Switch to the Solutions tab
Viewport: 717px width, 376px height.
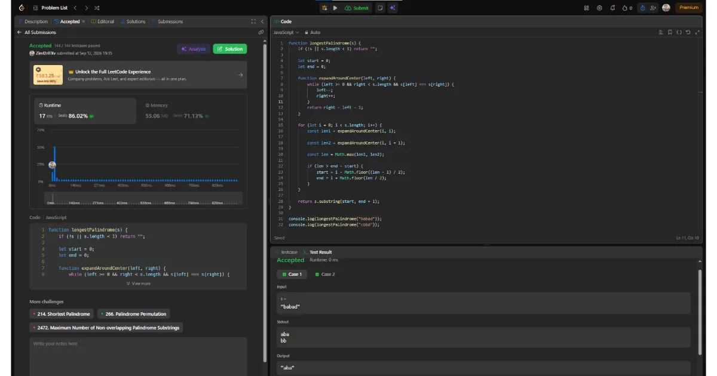[x=133, y=21]
